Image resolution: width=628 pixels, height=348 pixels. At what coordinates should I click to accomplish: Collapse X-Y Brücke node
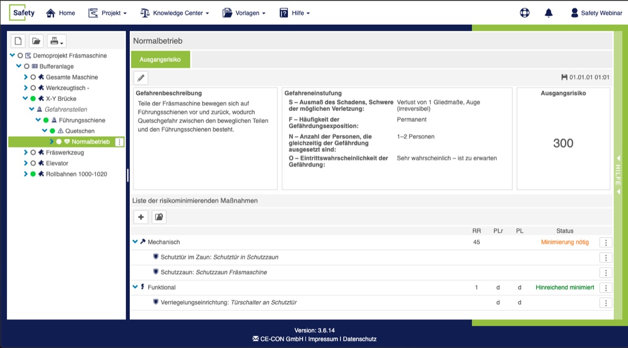click(25, 99)
